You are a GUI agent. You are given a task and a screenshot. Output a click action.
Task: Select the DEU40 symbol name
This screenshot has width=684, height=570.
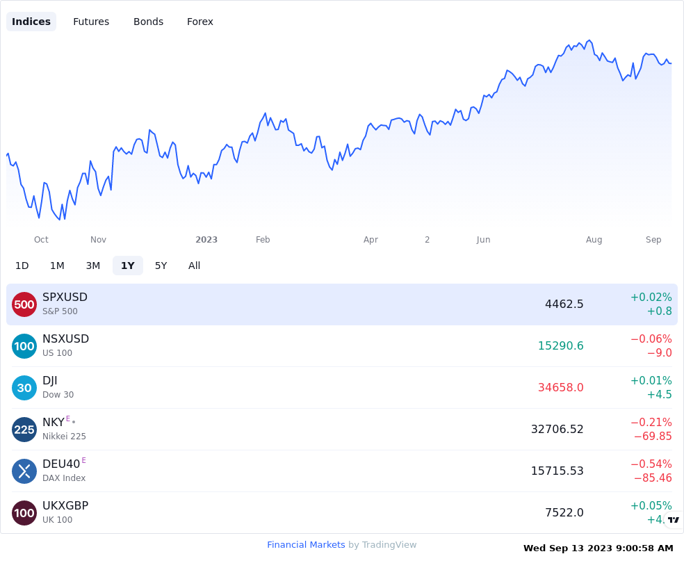tap(61, 464)
